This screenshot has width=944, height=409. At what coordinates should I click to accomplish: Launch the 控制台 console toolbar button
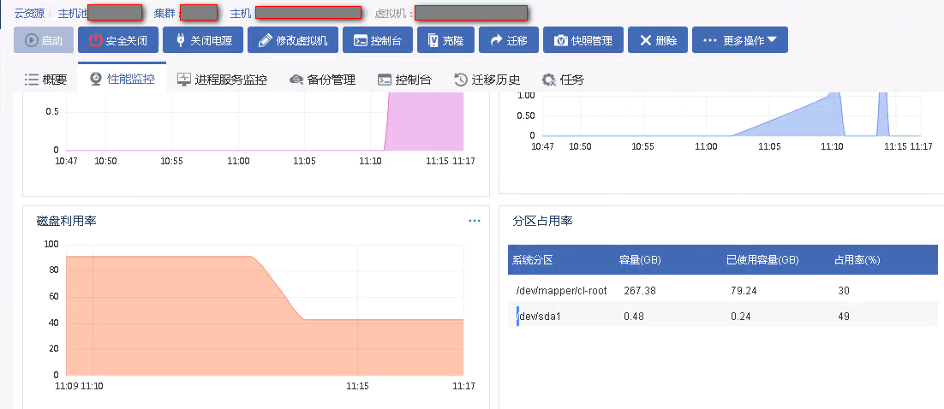click(x=383, y=40)
